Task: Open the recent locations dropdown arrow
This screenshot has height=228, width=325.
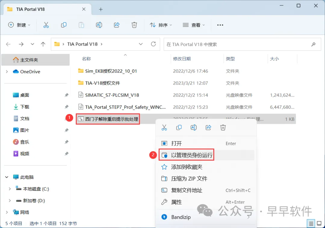Action: 32,44
